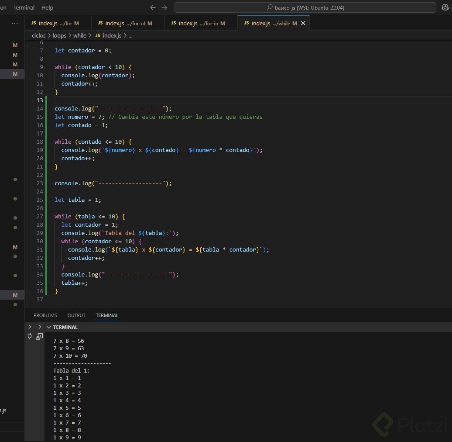This screenshot has width=452, height=442.
Task: Click the basico-js command center search box
Action: coord(305,7)
